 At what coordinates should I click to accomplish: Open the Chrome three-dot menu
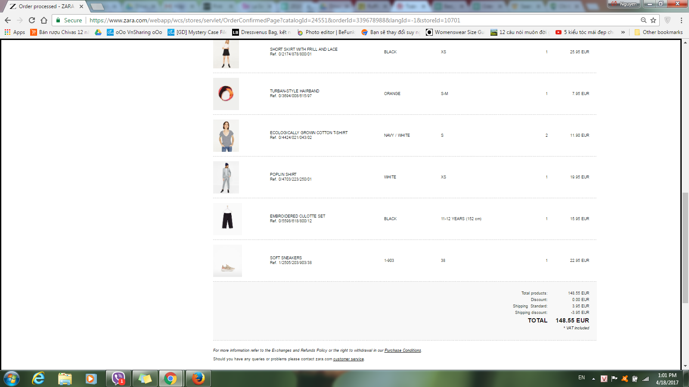coord(681,20)
